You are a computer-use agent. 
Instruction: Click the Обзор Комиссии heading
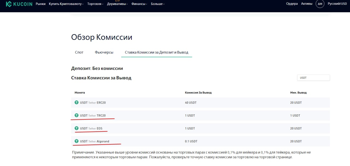pyautogui.click(x=102, y=37)
